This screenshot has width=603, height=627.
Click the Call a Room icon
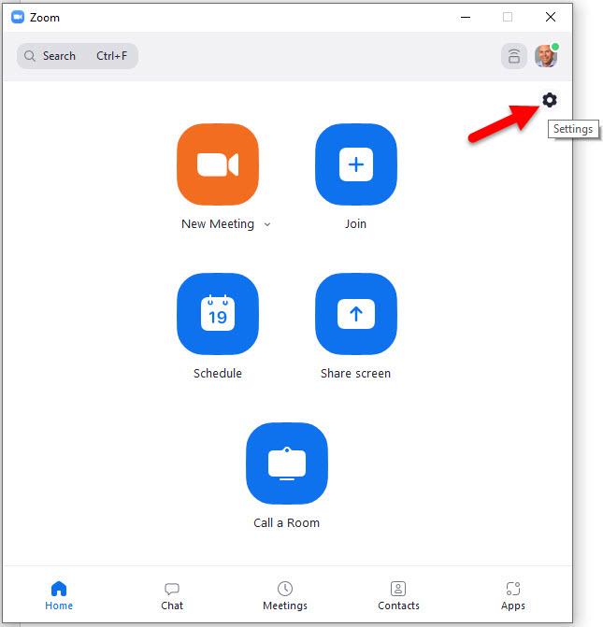coord(286,463)
